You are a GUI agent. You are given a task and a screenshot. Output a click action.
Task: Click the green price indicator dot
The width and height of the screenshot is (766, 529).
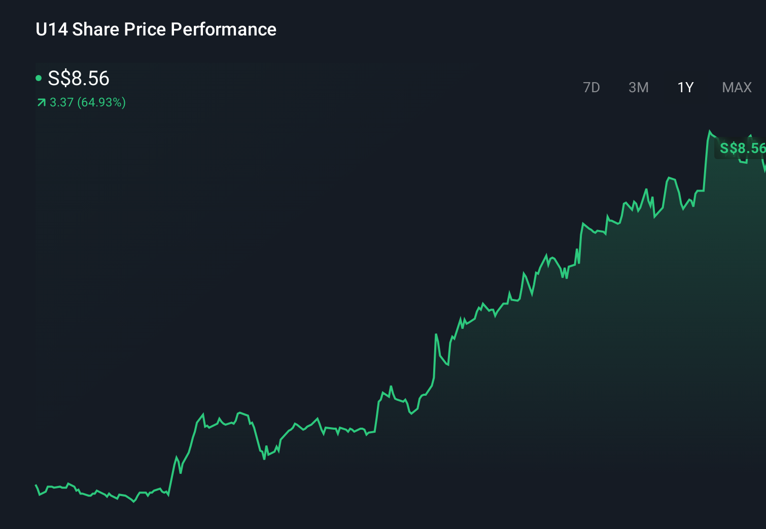click(x=39, y=78)
